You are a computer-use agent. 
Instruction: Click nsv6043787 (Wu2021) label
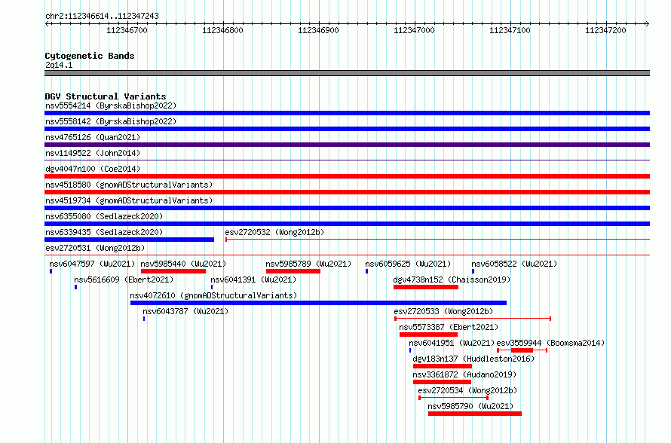(x=185, y=311)
